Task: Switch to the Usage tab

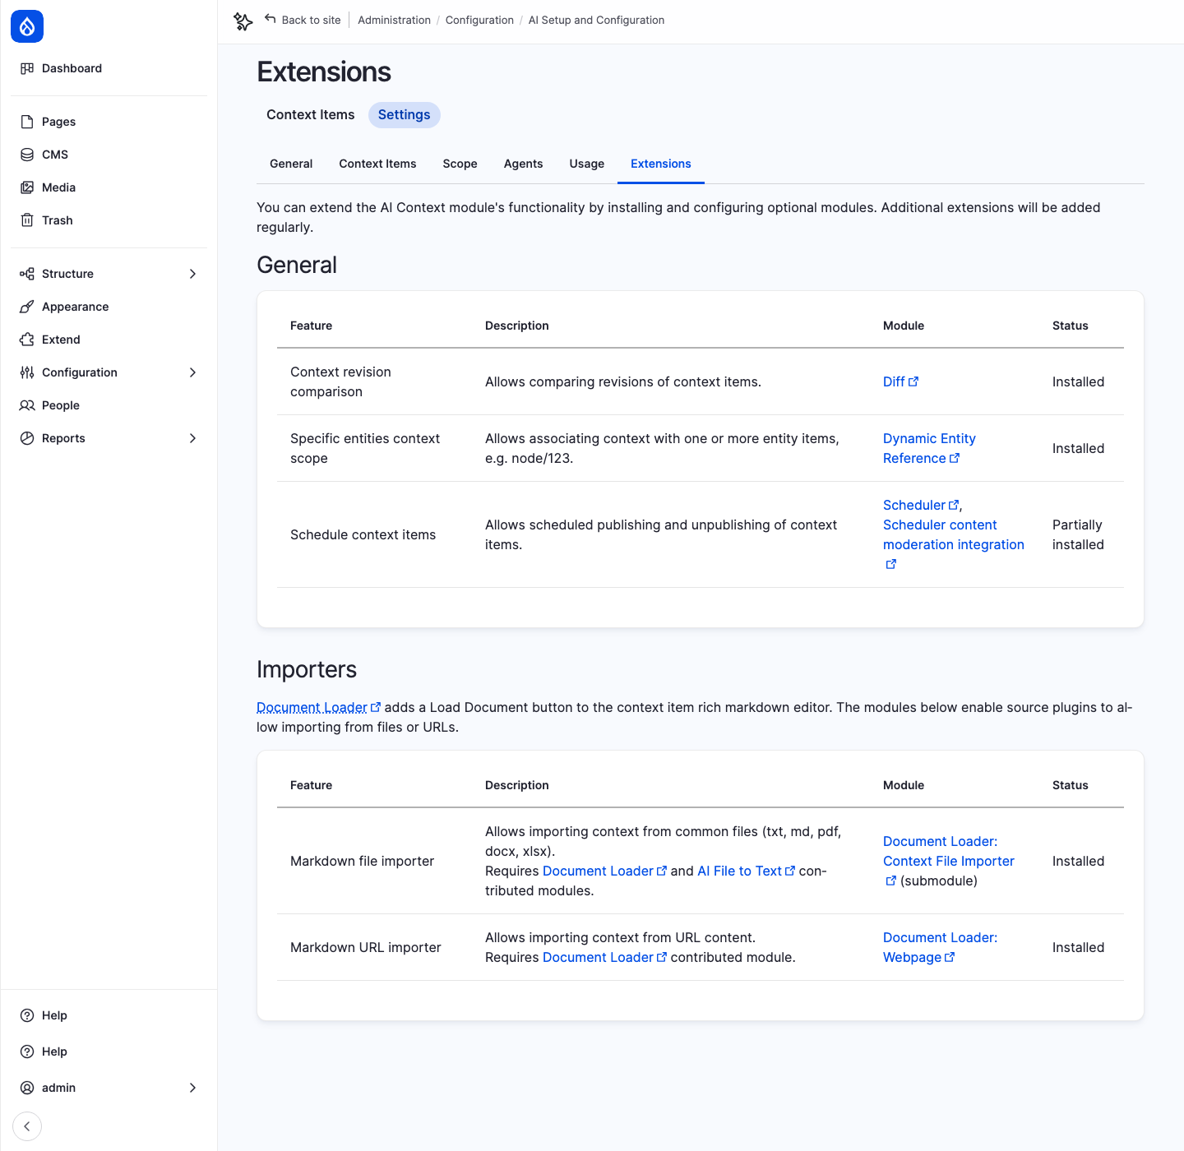Action: click(x=587, y=164)
